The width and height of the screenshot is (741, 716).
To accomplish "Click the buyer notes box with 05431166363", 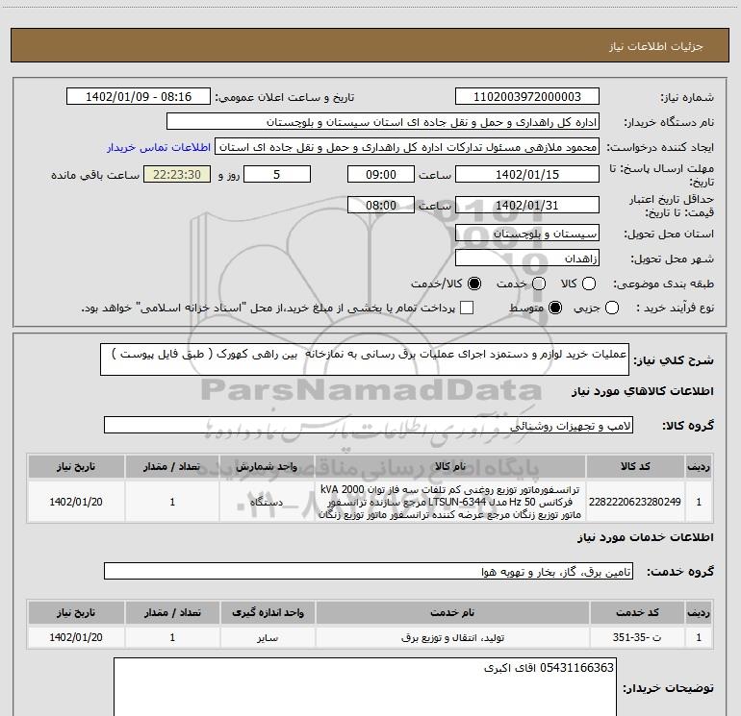I will click(x=365, y=687).
